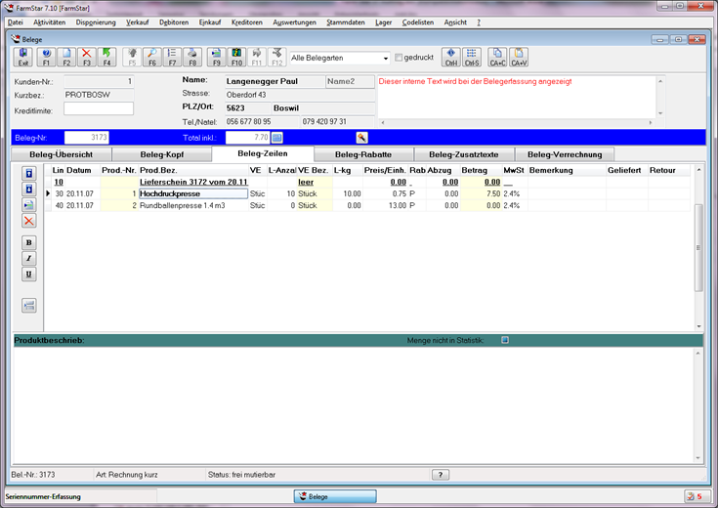Click the key icon in blue bar
Viewport: 718px width, 508px height.
tap(361, 138)
